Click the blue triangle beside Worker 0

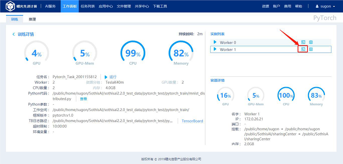(215, 42)
